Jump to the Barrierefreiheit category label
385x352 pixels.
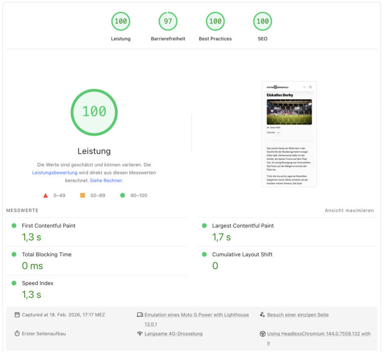click(168, 39)
